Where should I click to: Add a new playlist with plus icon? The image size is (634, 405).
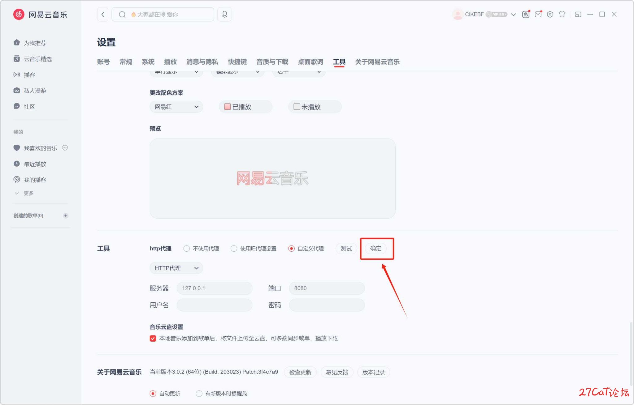pyautogui.click(x=66, y=216)
